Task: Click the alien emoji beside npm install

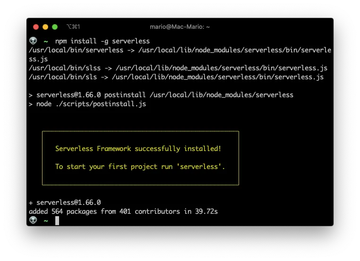Action: tap(33, 41)
